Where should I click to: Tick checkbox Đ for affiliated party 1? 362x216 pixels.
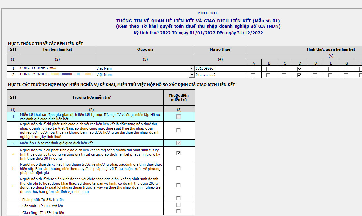(x=315, y=69)
